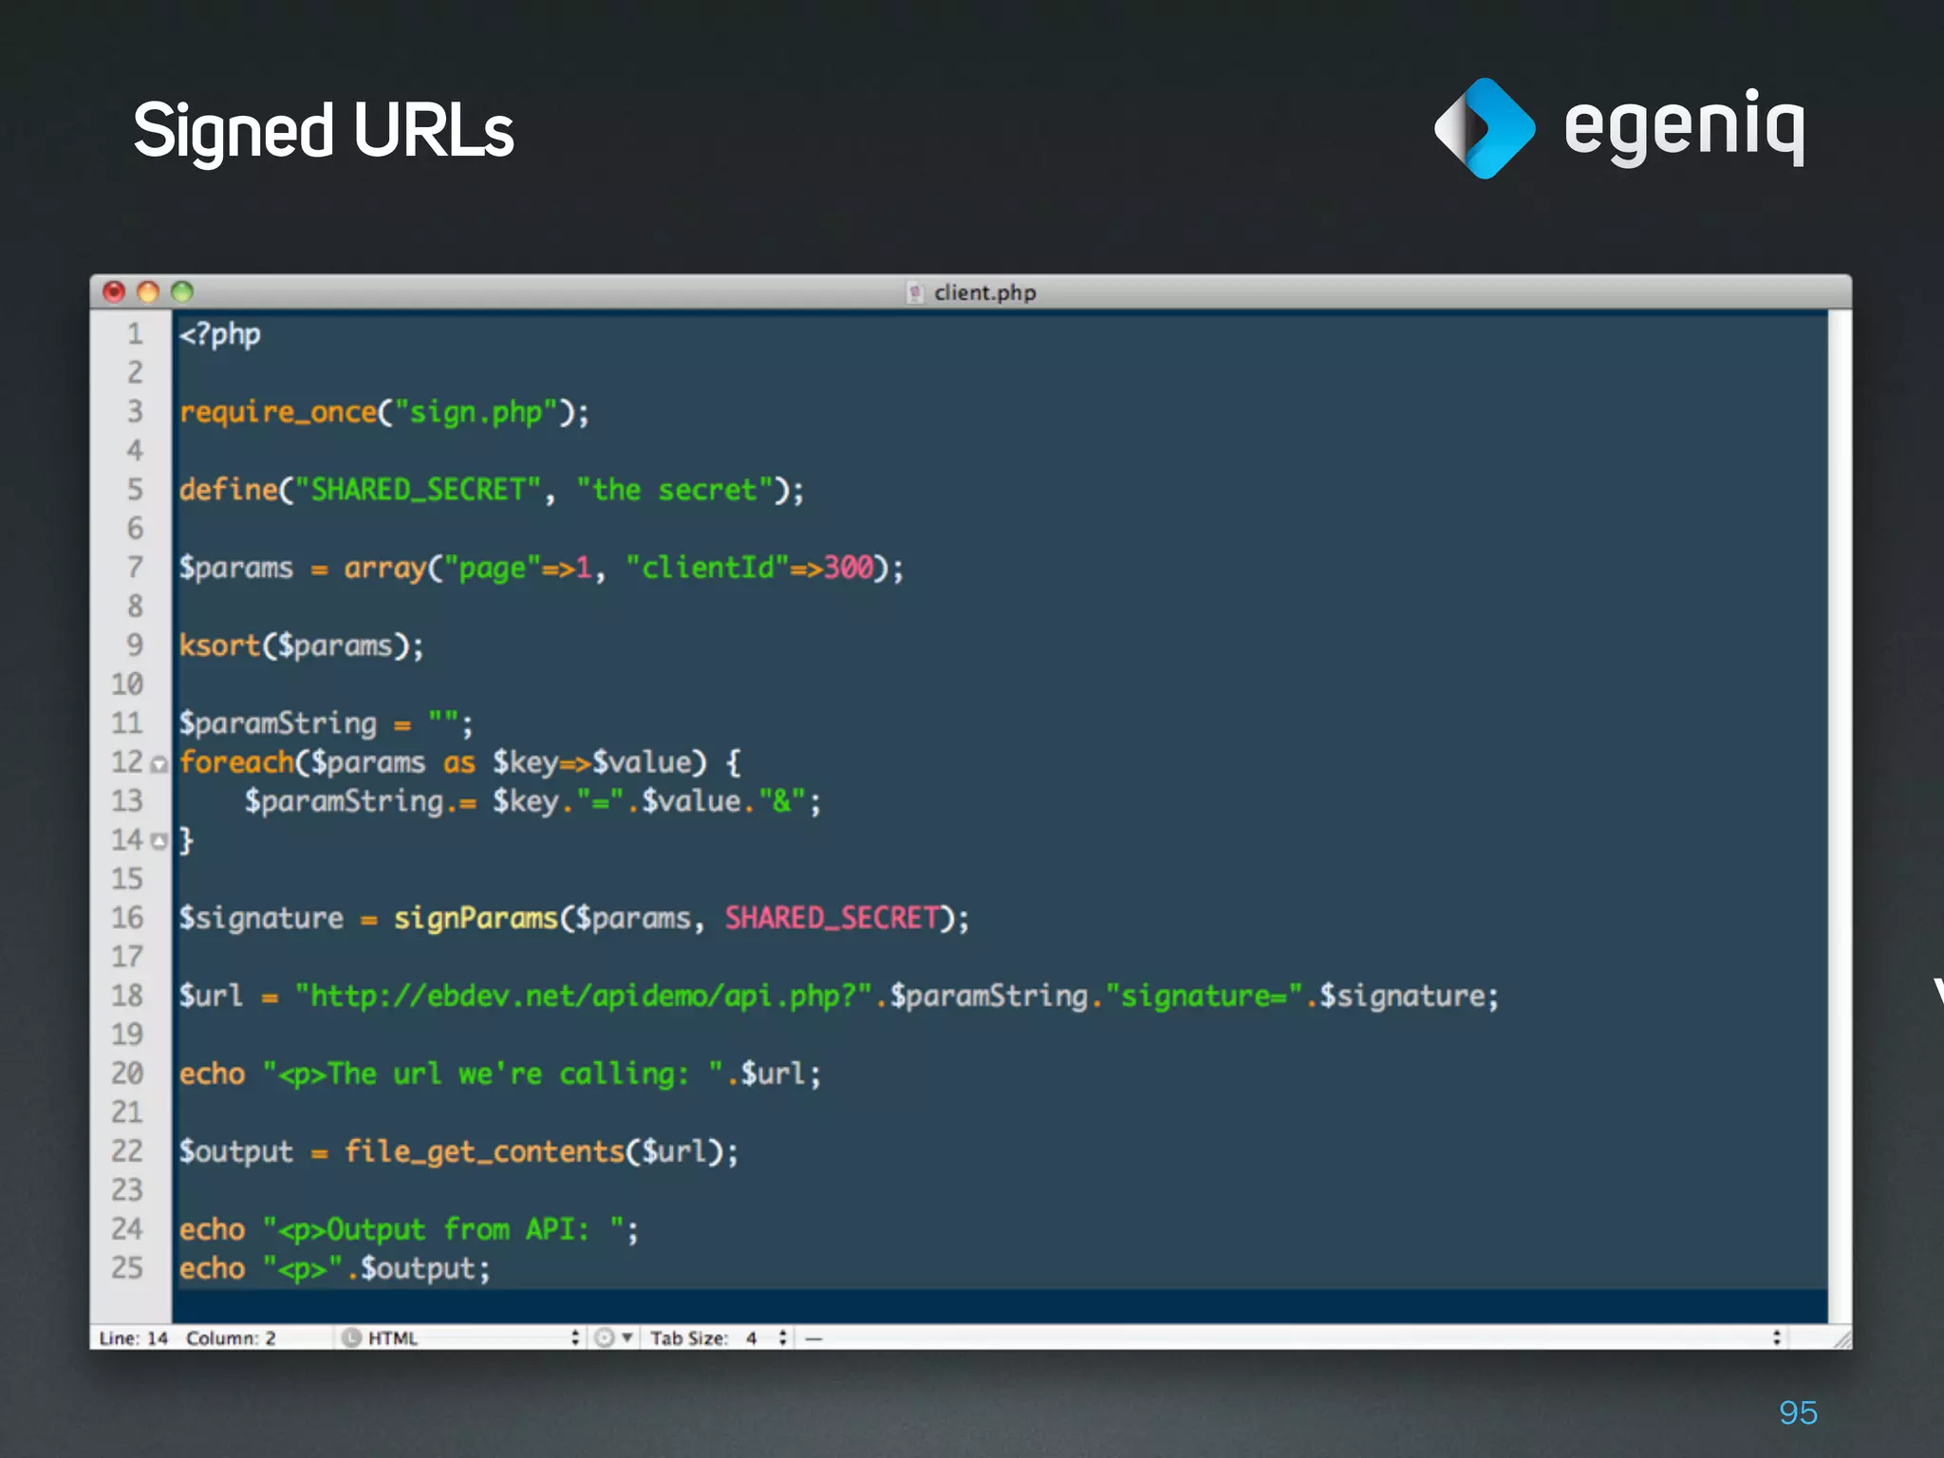Click 'define' keyword on line 5

click(x=228, y=490)
